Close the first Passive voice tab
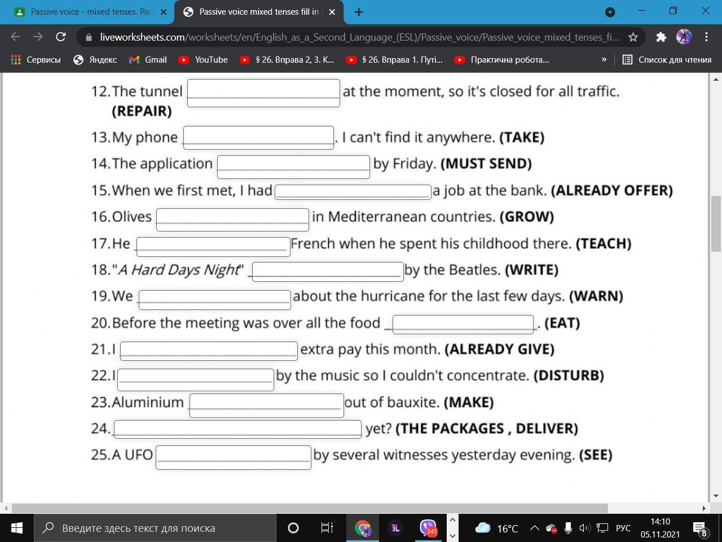The width and height of the screenshot is (722, 542). tap(163, 12)
